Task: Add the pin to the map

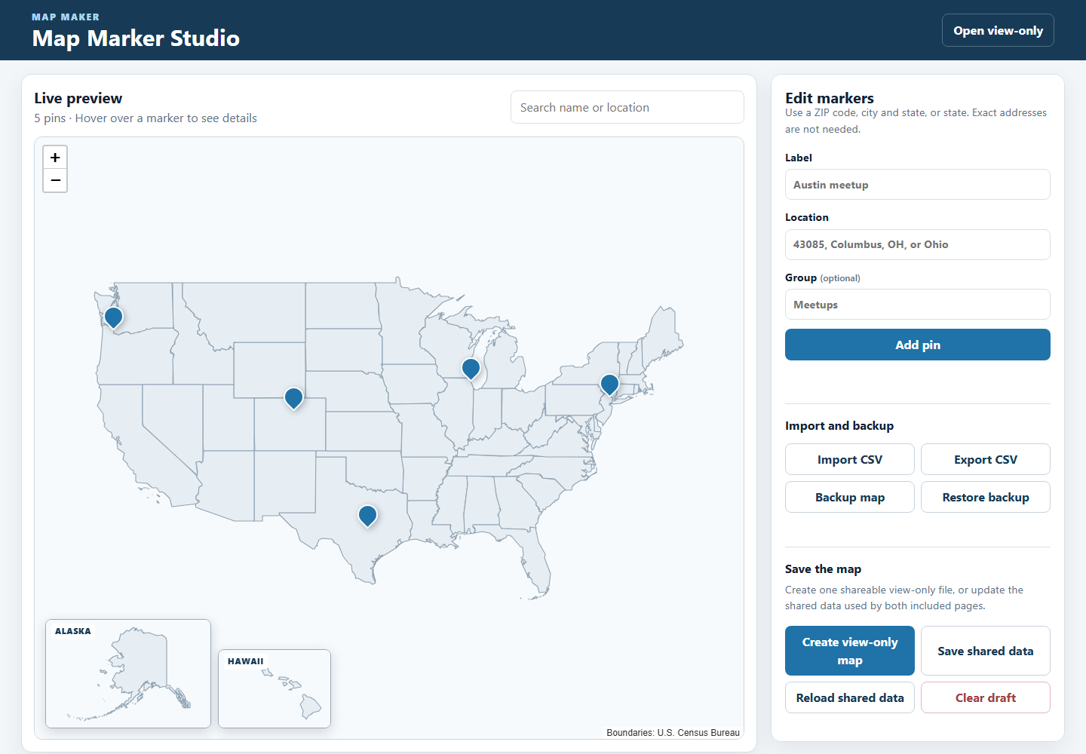Action: click(918, 345)
